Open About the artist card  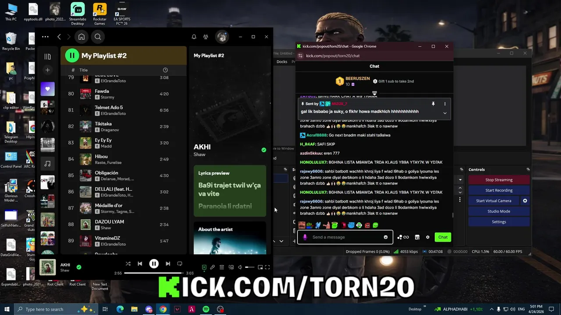pos(230,238)
